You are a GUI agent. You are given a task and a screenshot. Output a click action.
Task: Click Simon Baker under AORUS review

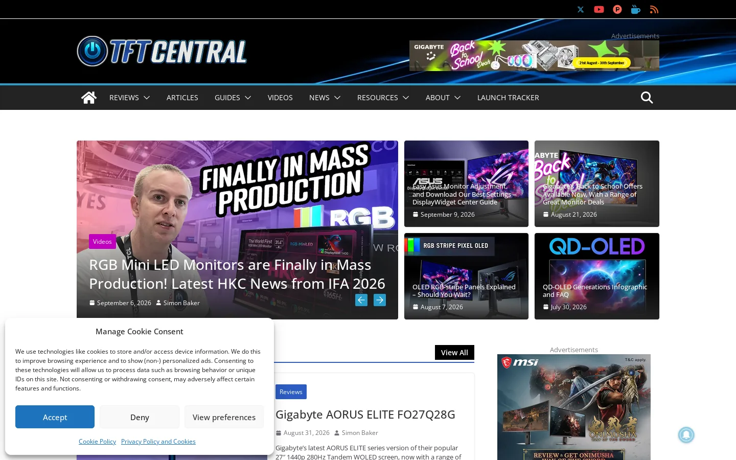coord(360,433)
